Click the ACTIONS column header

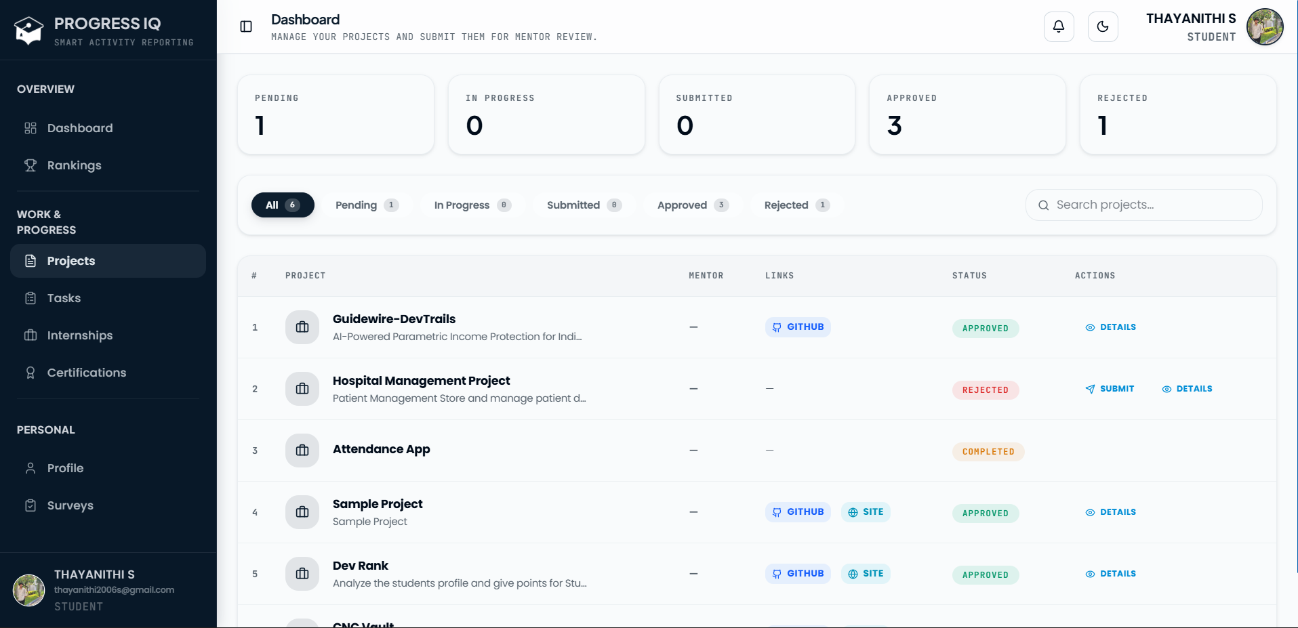click(x=1095, y=276)
